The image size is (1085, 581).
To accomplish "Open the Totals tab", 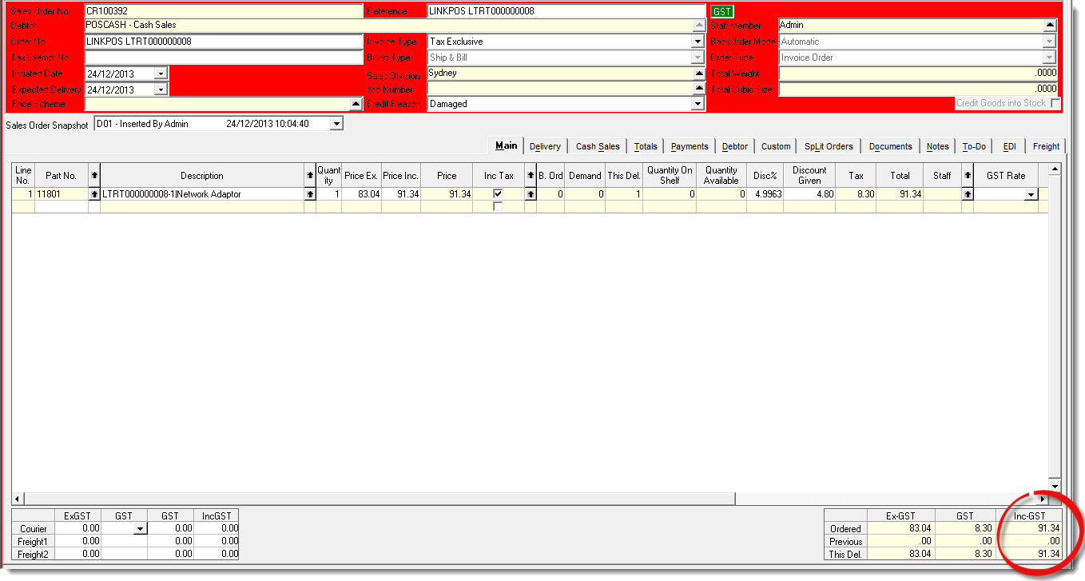I will tap(646, 146).
